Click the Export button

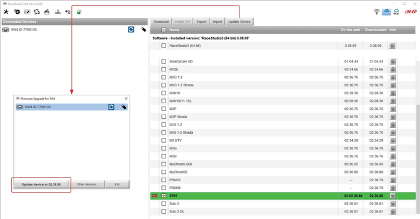tap(202, 22)
